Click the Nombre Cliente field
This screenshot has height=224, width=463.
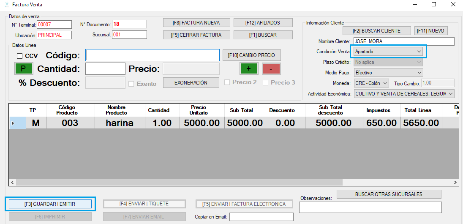coord(404,41)
